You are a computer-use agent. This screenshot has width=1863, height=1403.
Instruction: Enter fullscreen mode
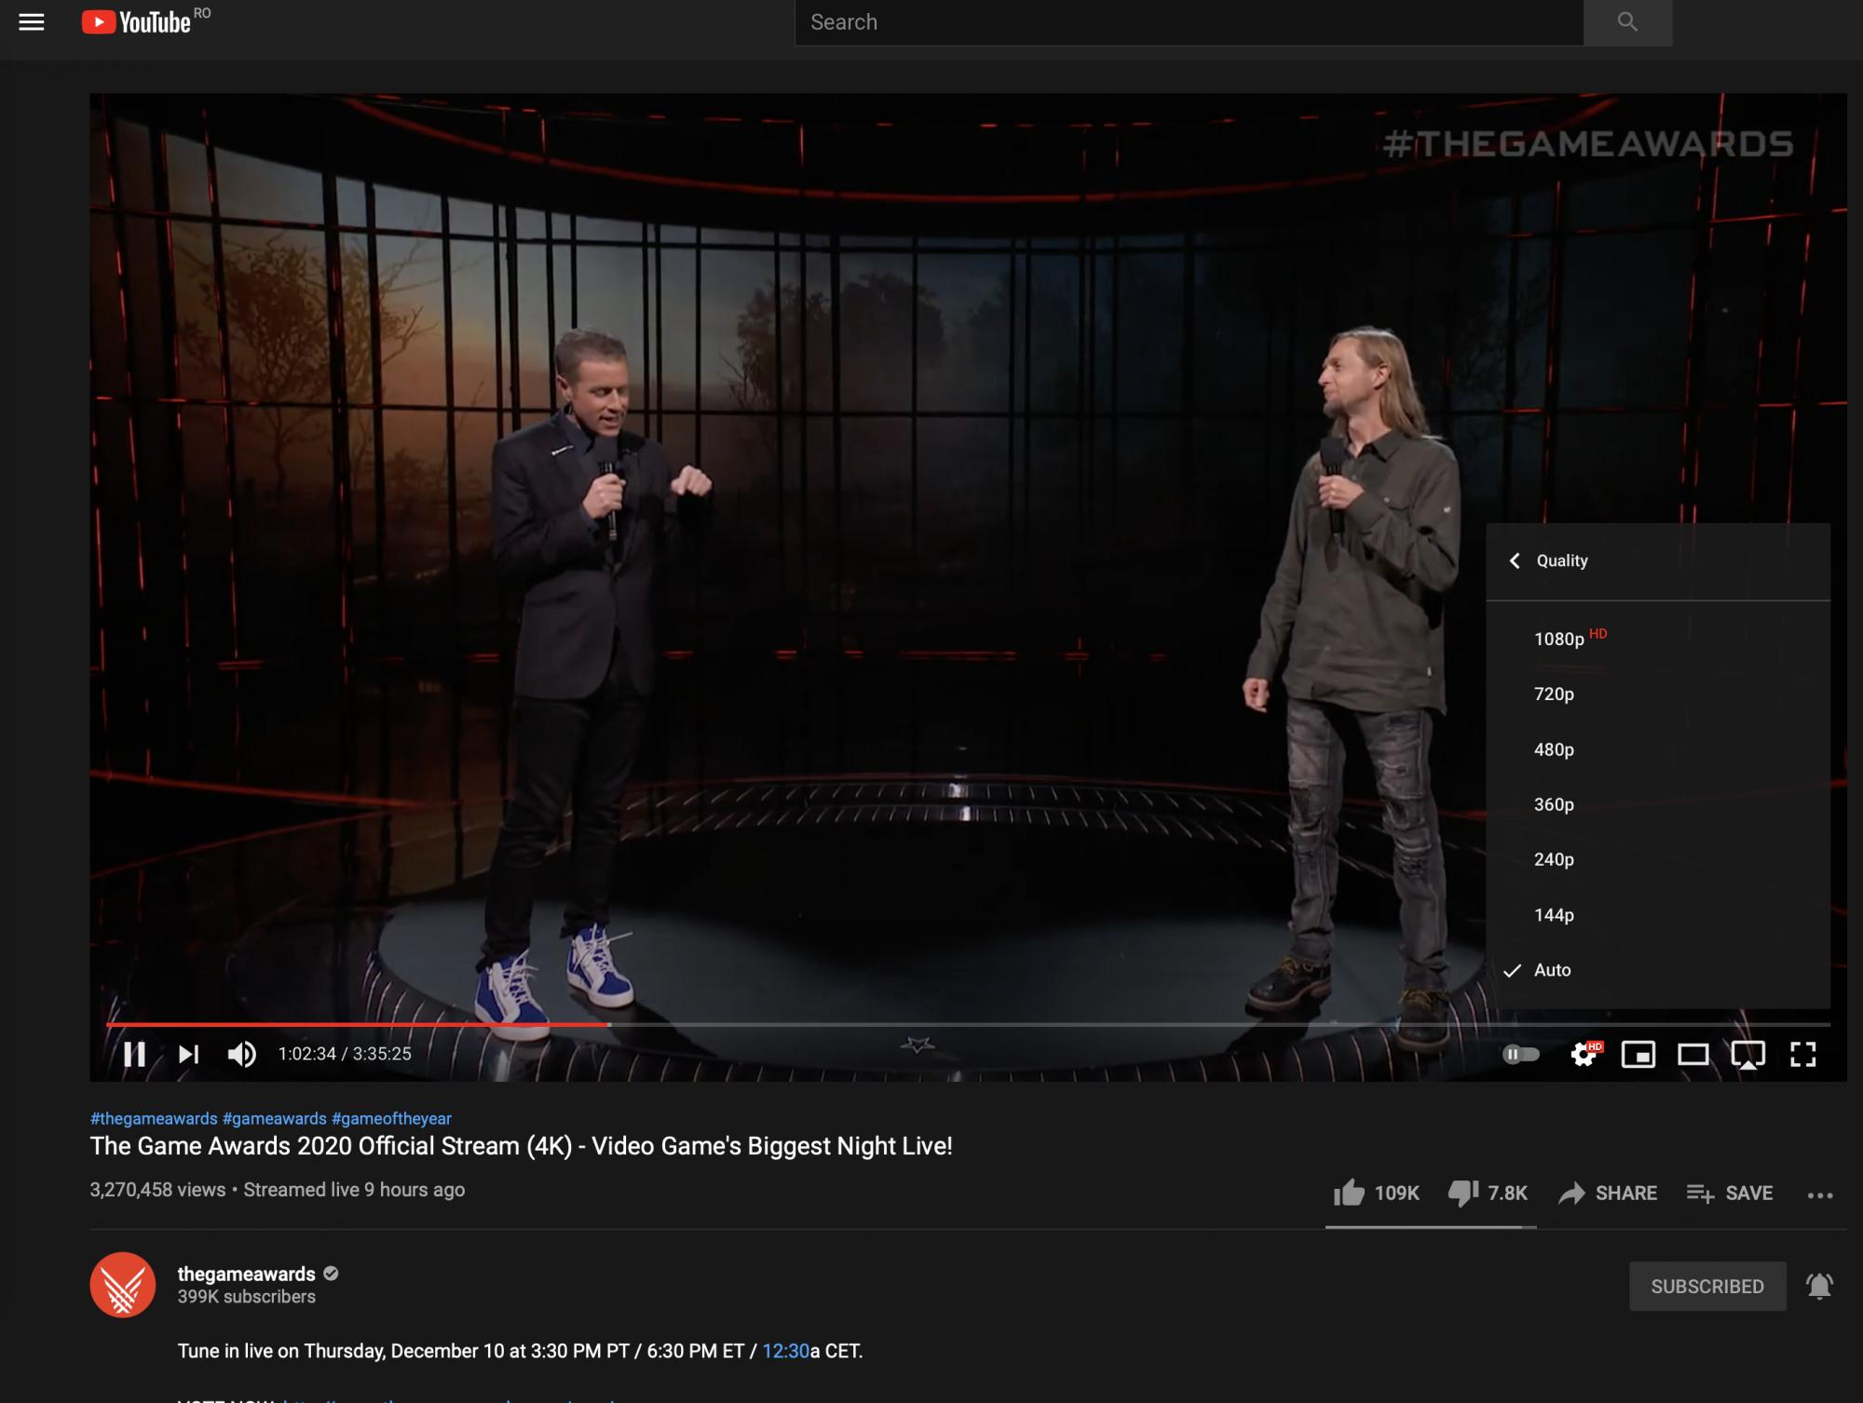[x=1803, y=1054]
